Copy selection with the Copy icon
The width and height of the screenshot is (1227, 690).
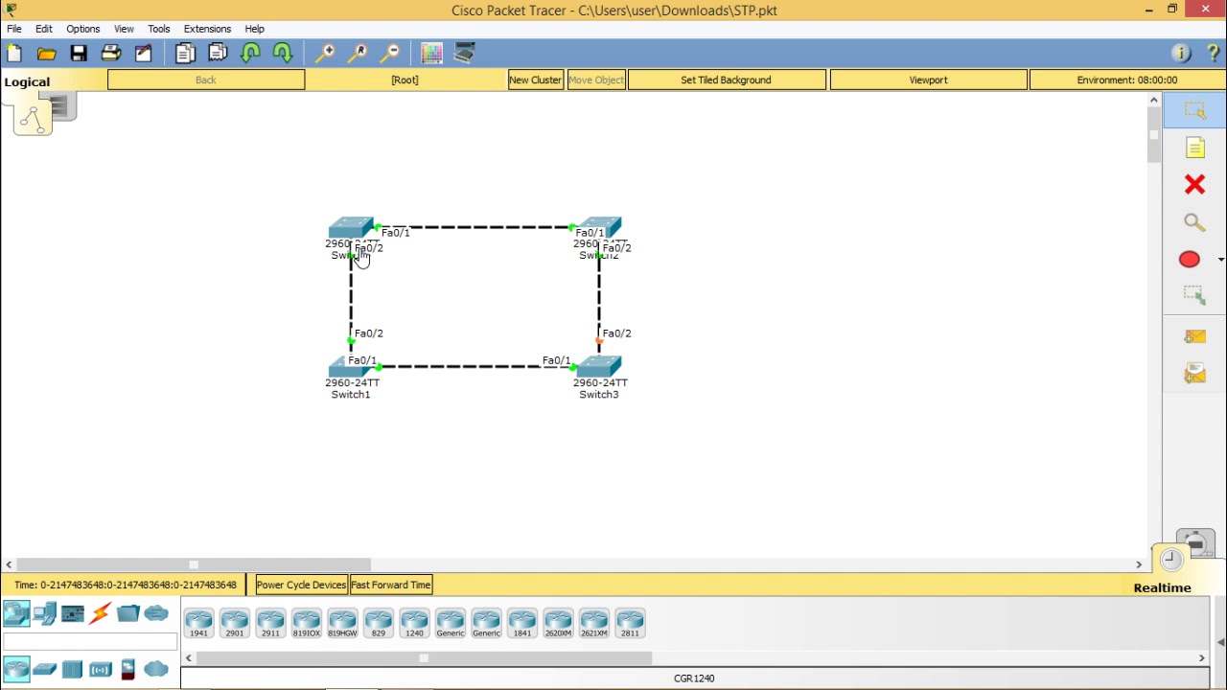tap(185, 54)
